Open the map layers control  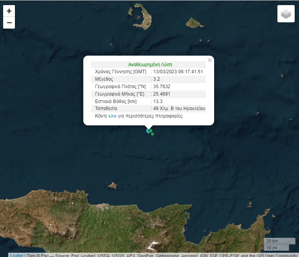(x=286, y=14)
